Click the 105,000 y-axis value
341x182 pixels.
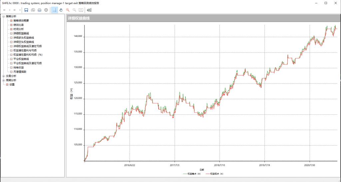(78, 145)
